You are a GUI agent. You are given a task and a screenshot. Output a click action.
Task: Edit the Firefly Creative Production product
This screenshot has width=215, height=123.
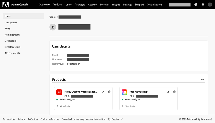pos(103,92)
